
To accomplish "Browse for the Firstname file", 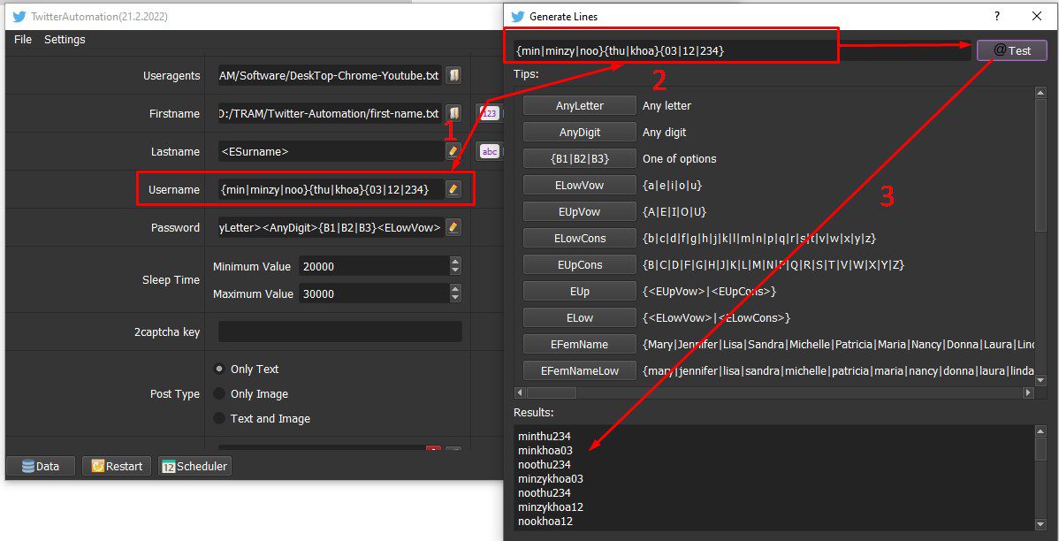I will tap(453, 113).
